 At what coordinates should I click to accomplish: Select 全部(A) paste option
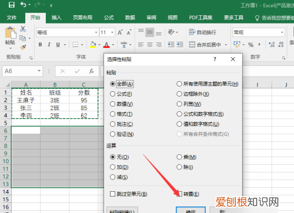[x=122, y=84]
